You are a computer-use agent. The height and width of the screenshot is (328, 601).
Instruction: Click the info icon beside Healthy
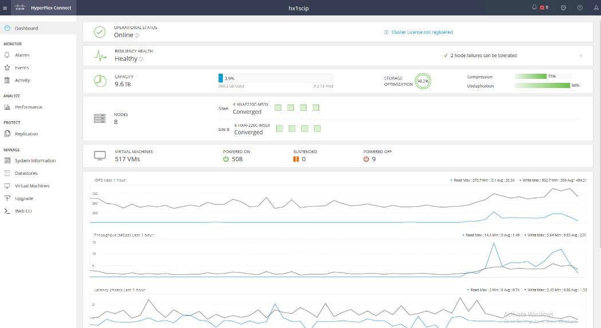[142, 59]
